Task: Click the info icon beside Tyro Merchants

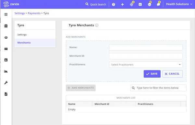Action: pyautogui.click(x=97, y=25)
